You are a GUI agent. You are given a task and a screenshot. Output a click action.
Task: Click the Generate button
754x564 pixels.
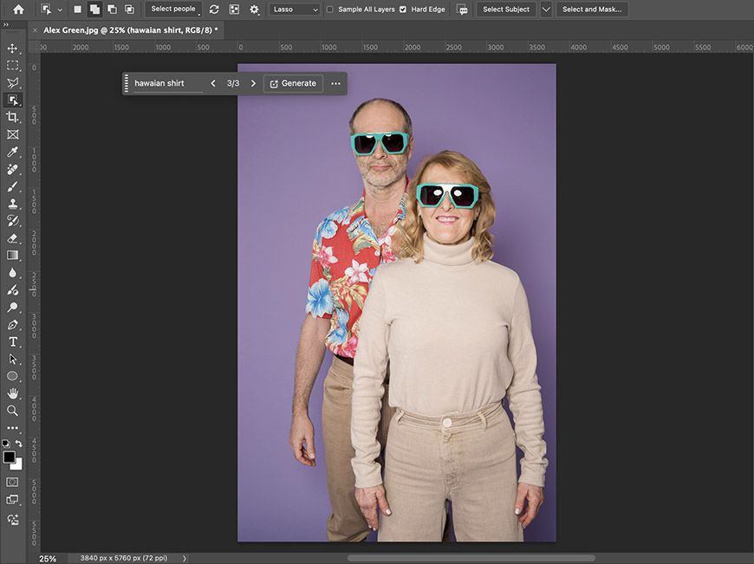(x=293, y=83)
